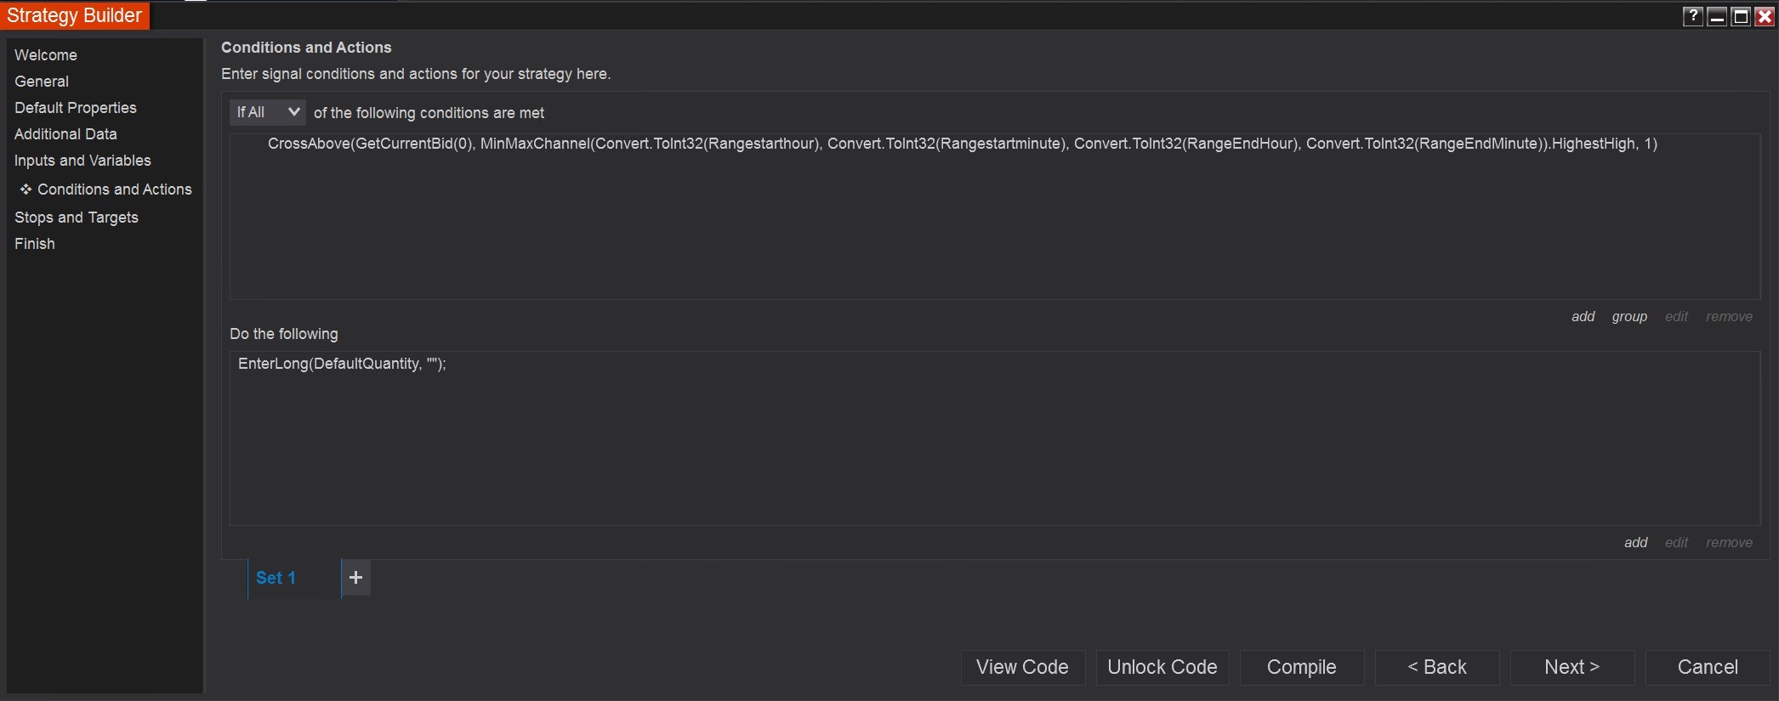Click the Next > button
The height and width of the screenshot is (701, 1779).
(1572, 668)
